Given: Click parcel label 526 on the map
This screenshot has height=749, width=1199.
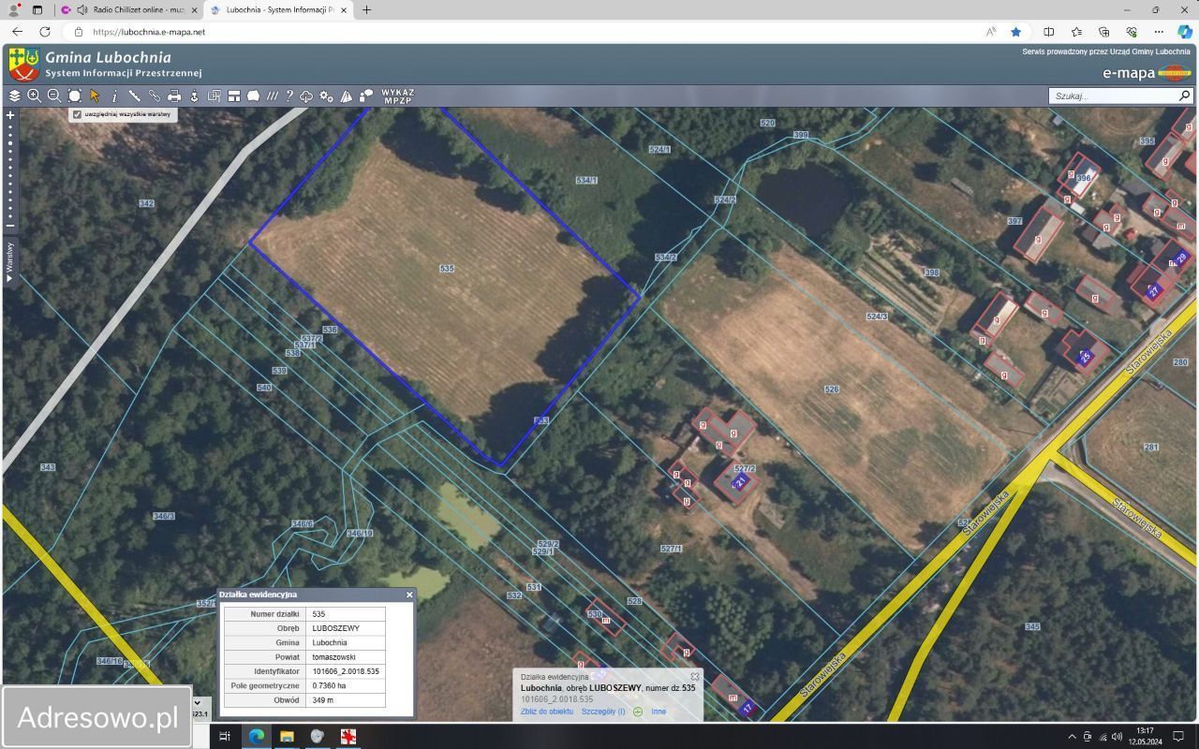Looking at the screenshot, I should pos(831,389).
